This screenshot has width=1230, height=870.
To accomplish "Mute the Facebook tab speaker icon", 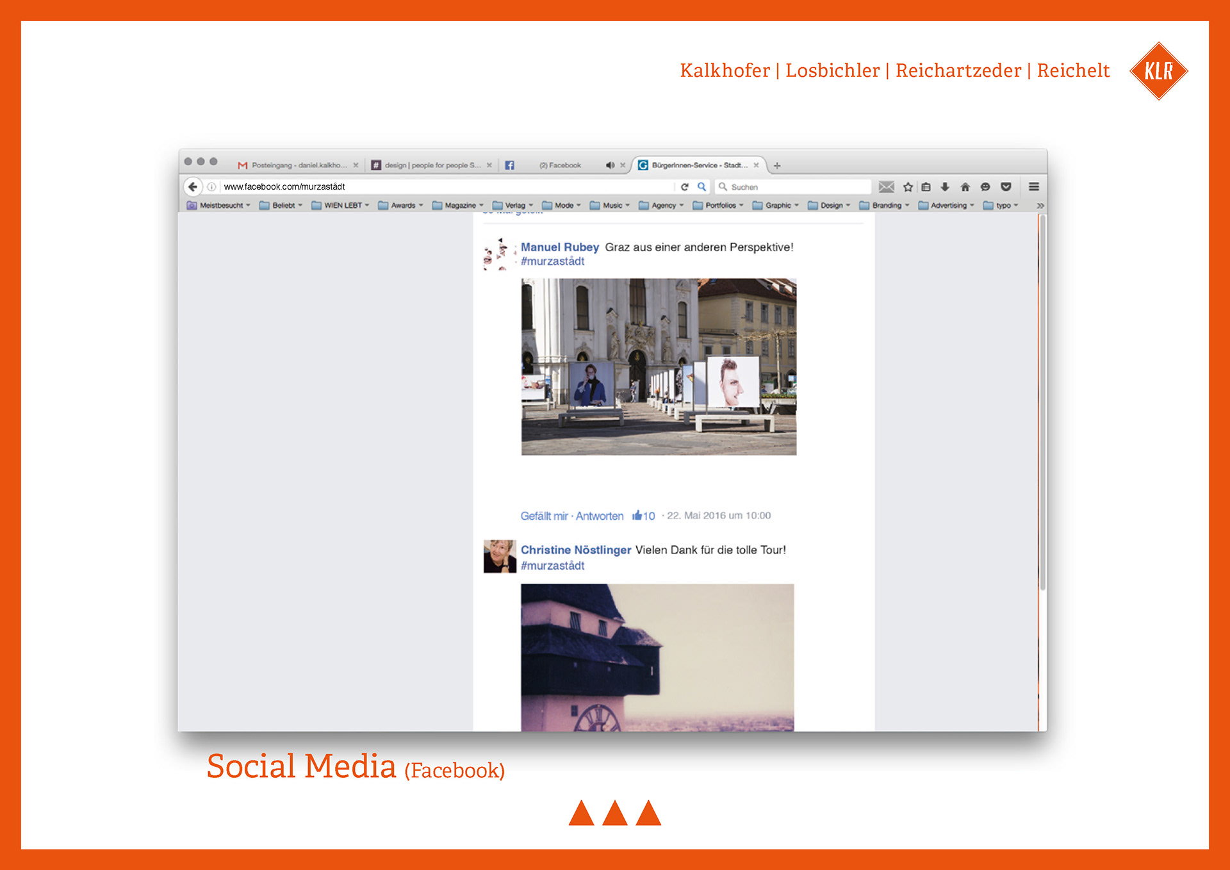I will (x=610, y=165).
